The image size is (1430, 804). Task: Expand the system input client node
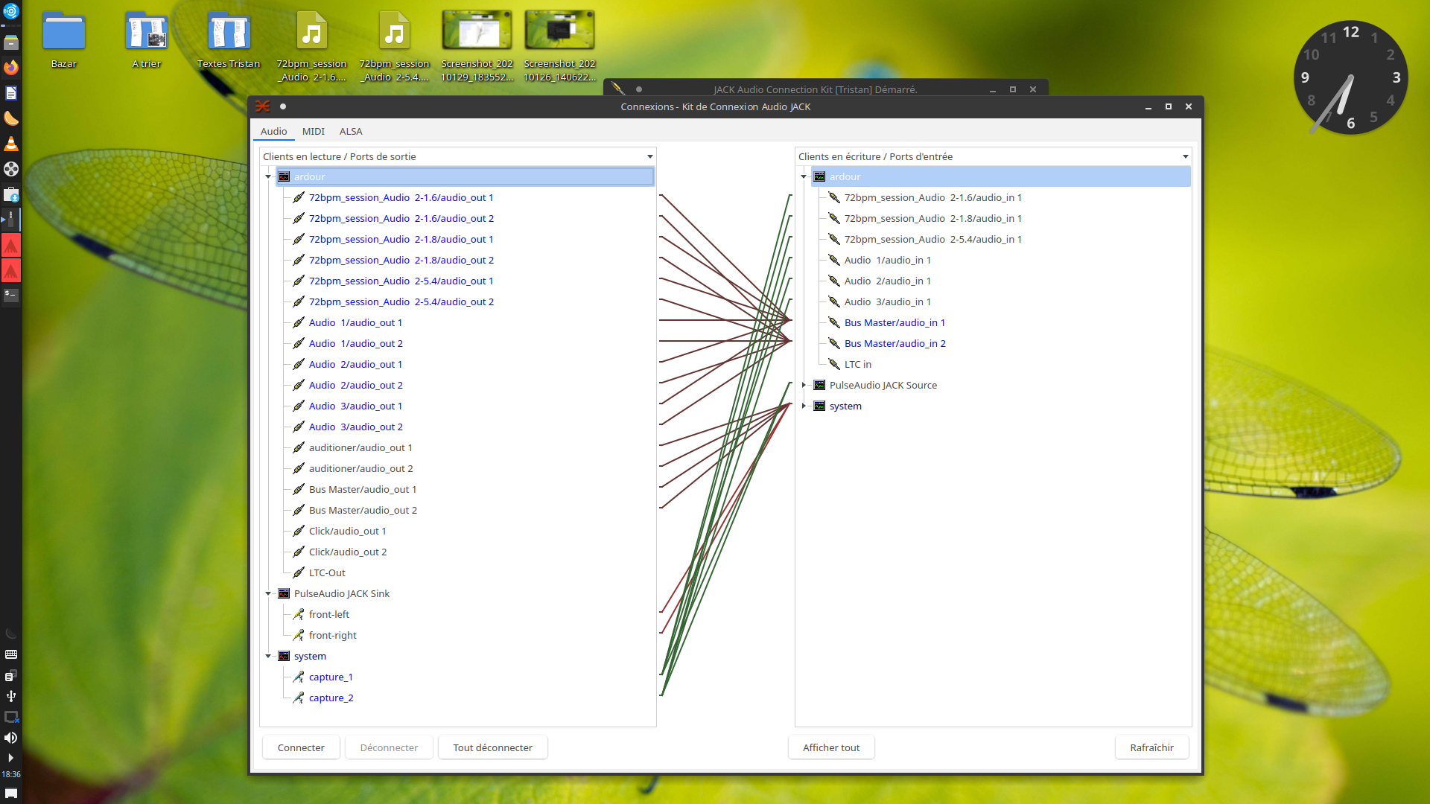(x=804, y=406)
